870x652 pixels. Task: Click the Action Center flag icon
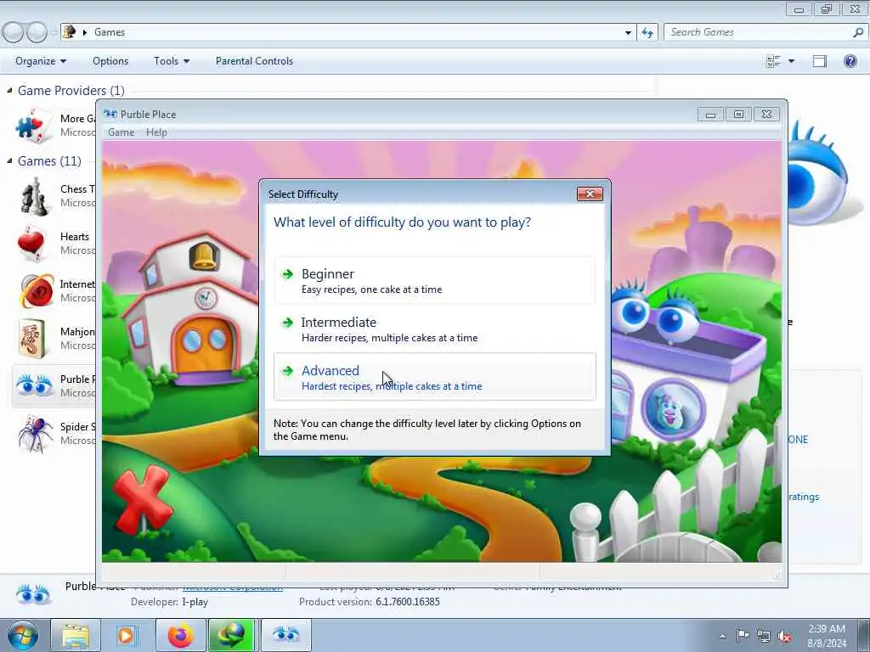coord(743,636)
